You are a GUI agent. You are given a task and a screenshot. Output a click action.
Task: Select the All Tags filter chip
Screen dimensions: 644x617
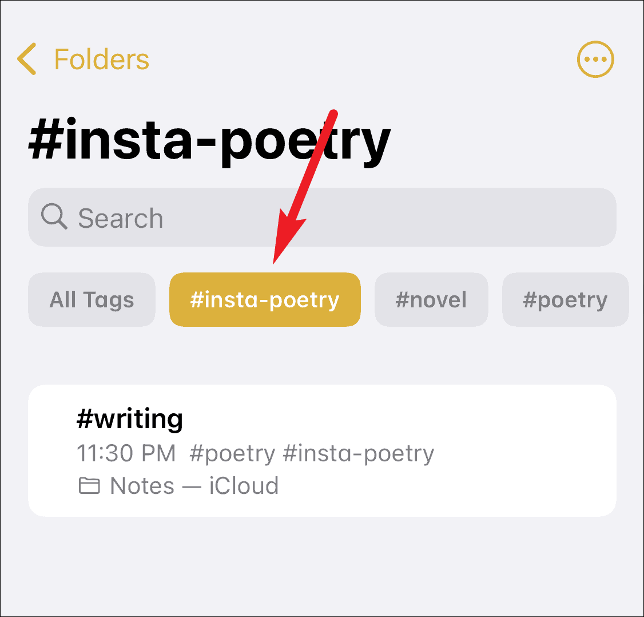coord(92,299)
